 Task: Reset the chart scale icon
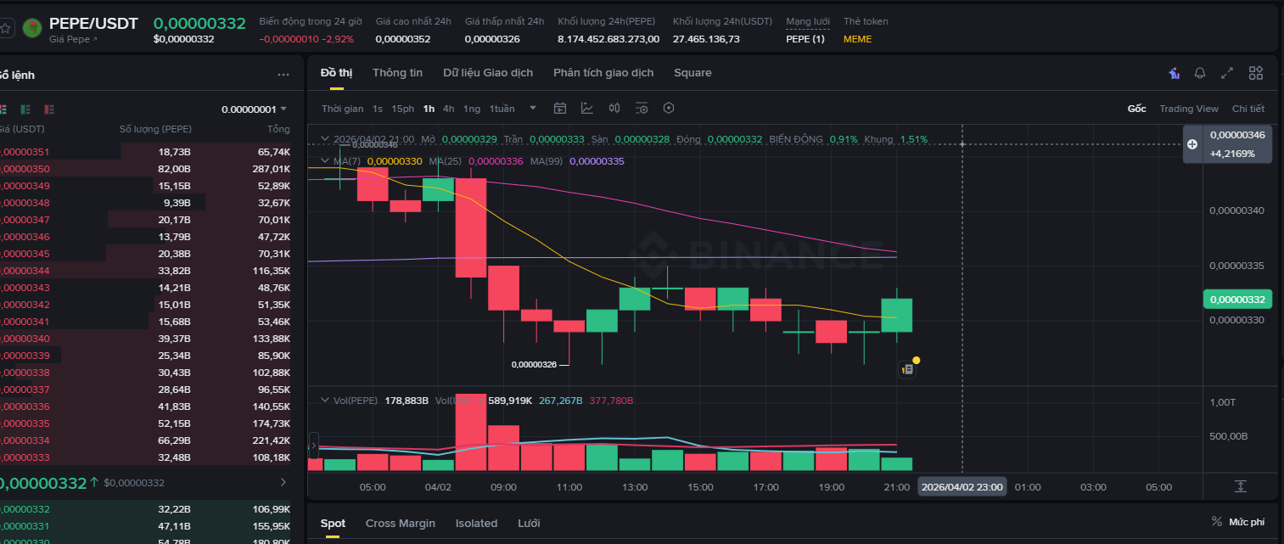1241,486
